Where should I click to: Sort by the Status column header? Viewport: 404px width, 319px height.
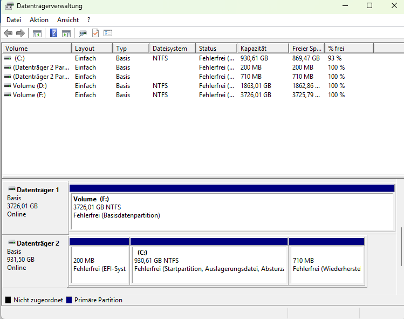[216, 48]
